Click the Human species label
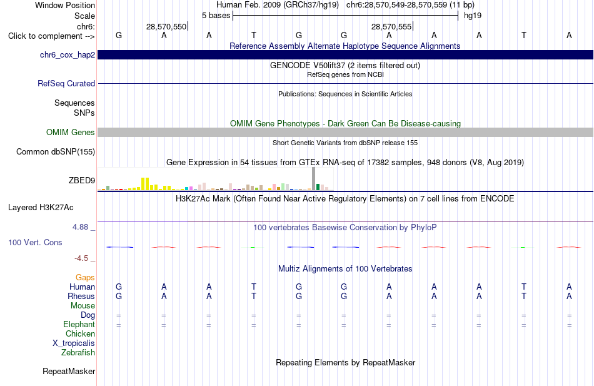Screen dimensions: 594x386 point(82,287)
